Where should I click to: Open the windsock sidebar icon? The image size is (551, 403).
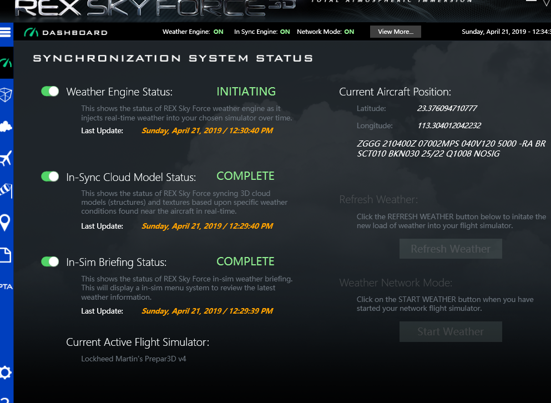tap(6, 190)
